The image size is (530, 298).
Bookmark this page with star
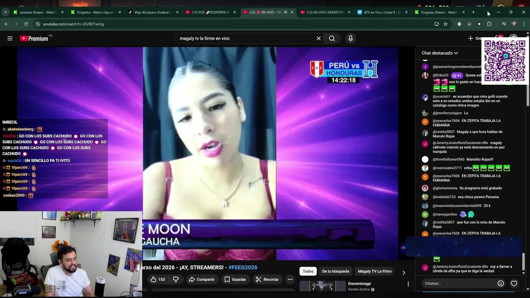pyautogui.click(x=446, y=24)
